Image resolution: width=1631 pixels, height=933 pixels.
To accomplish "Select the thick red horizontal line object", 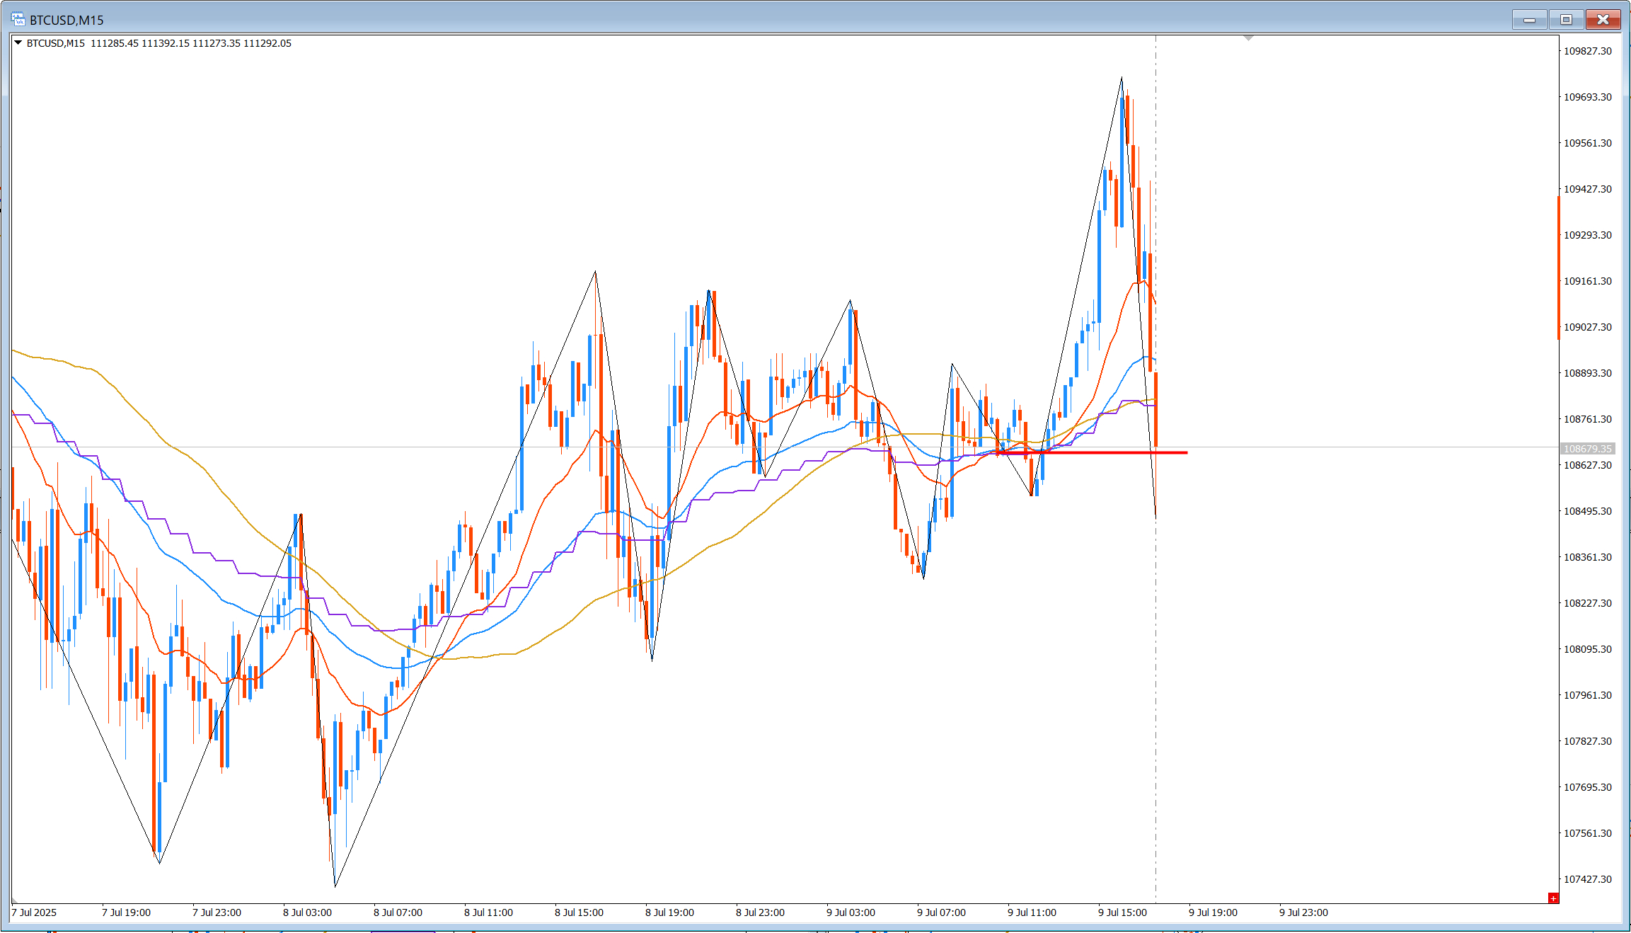I will (1093, 452).
